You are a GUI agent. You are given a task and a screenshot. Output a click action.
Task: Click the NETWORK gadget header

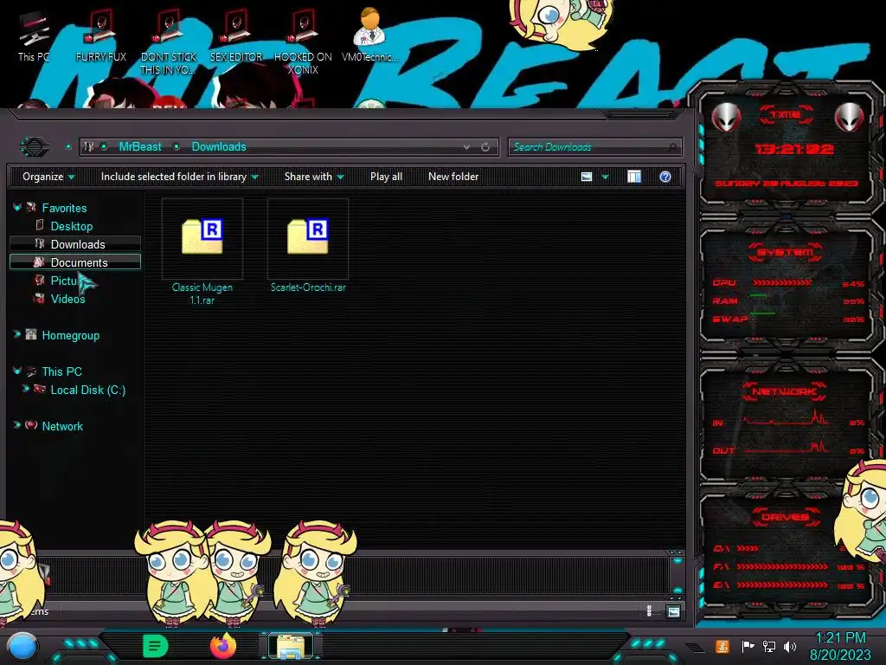[784, 391]
